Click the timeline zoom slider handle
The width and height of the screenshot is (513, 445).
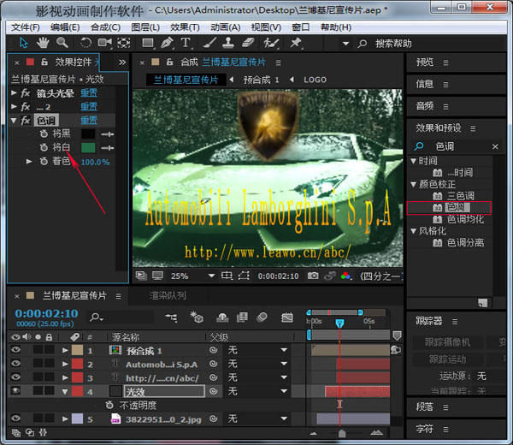(342, 434)
